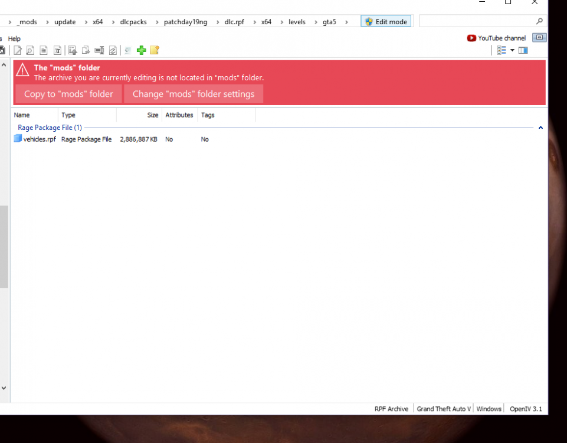
Task: Toggle the preview pane icon
Action: pos(523,50)
